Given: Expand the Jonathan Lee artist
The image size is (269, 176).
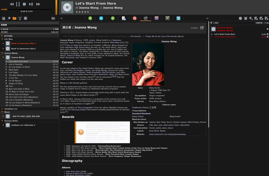Looking at the screenshot, I should tap(2, 109).
